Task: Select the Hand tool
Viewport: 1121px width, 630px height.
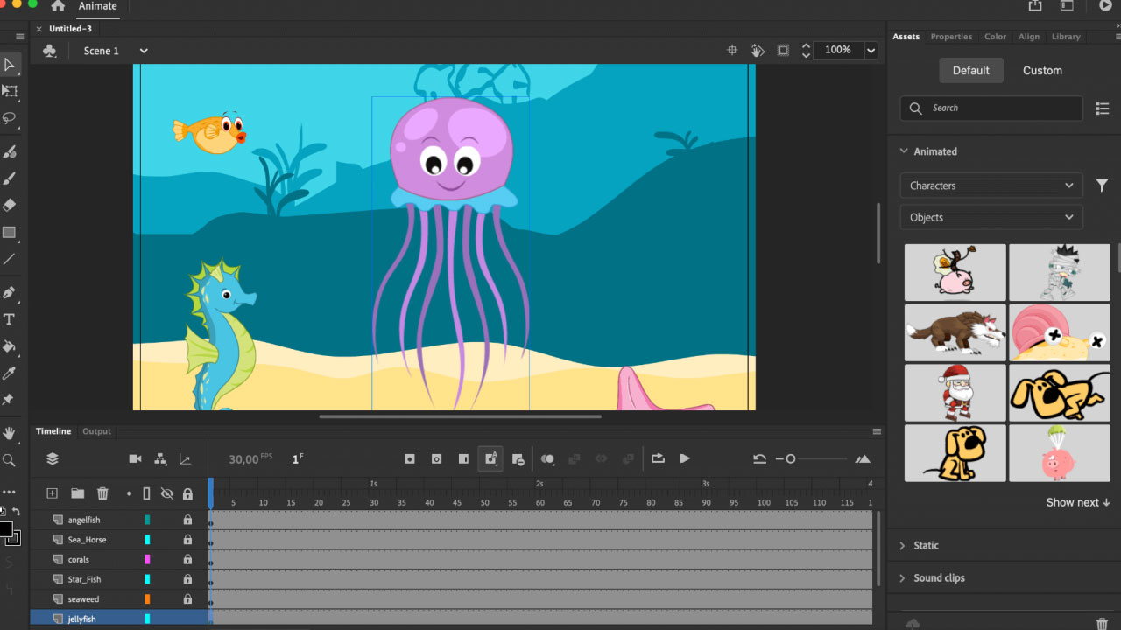Action: click(11, 432)
